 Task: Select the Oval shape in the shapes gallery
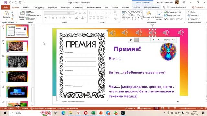coord(135,12)
